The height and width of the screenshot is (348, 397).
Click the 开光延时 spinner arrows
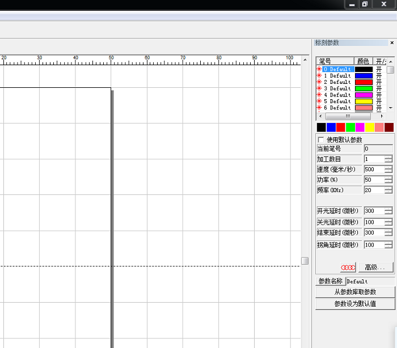pos(388,211)
